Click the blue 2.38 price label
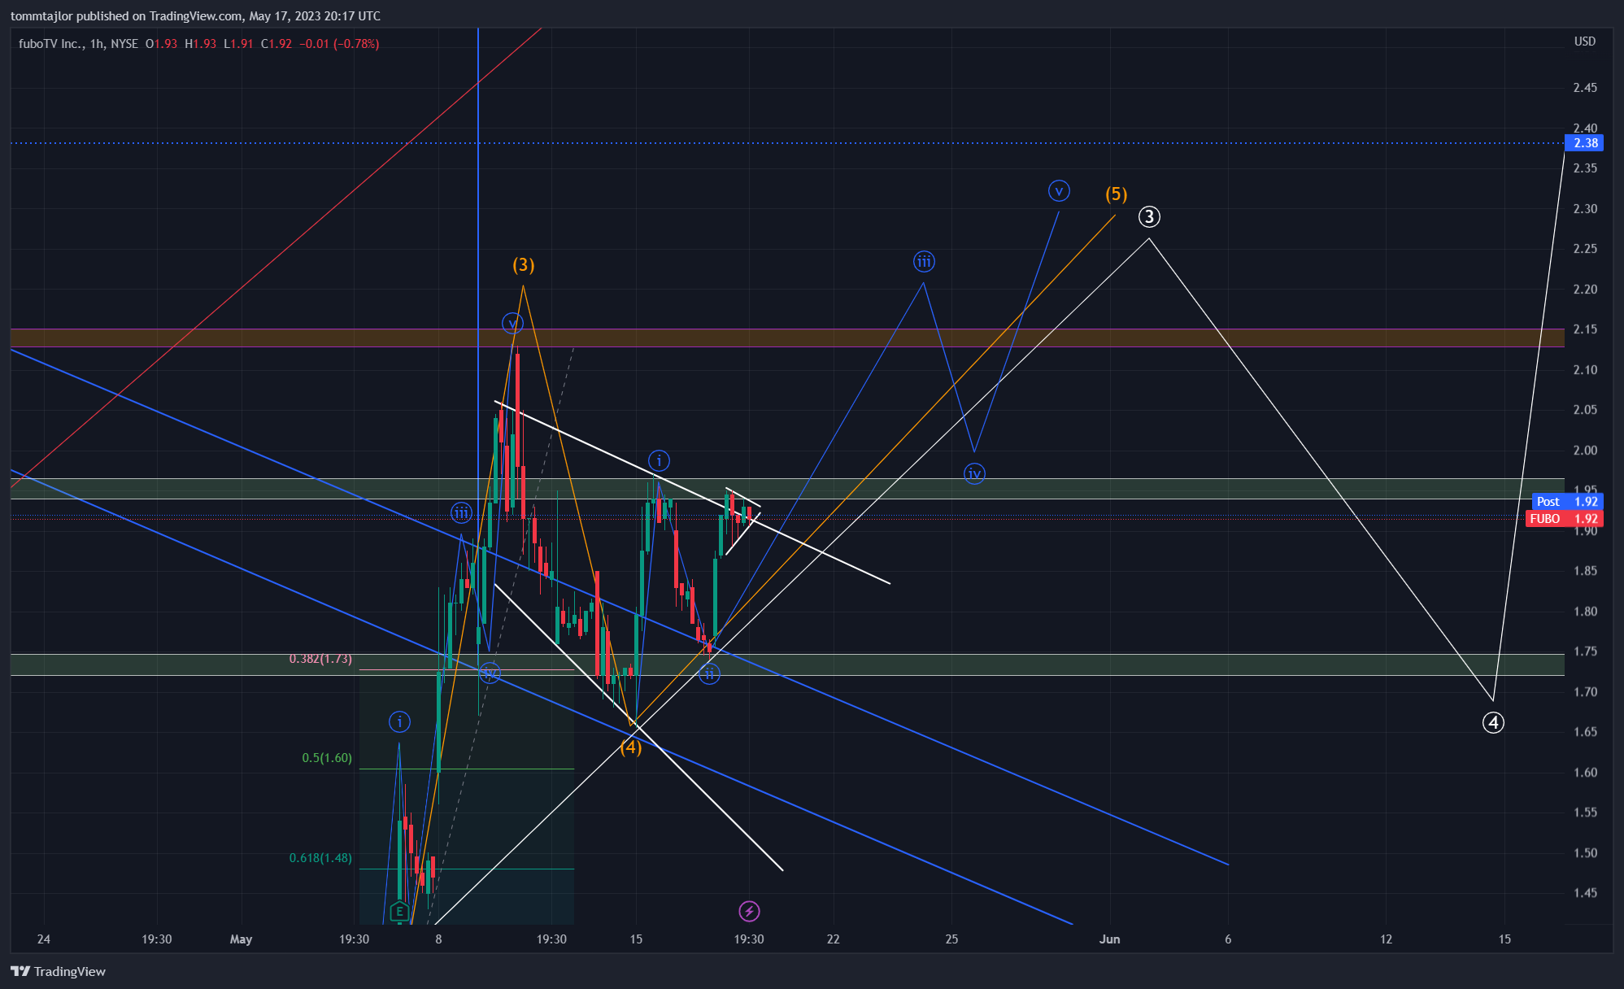This screenshot has width=1624, height=989. click(x=1584, y=143)
